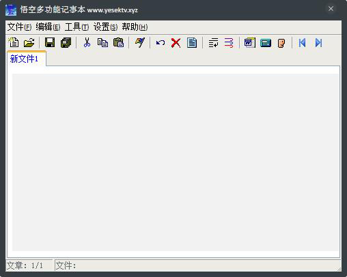Select the 新文件1 tab
This screenshot has height=277, width=347.
point(24,59)
